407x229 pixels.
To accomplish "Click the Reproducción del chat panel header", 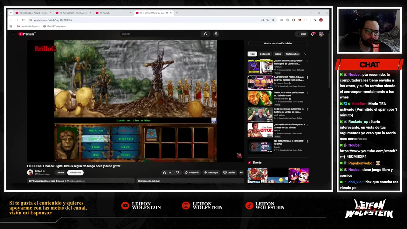I will pos(191,181).
